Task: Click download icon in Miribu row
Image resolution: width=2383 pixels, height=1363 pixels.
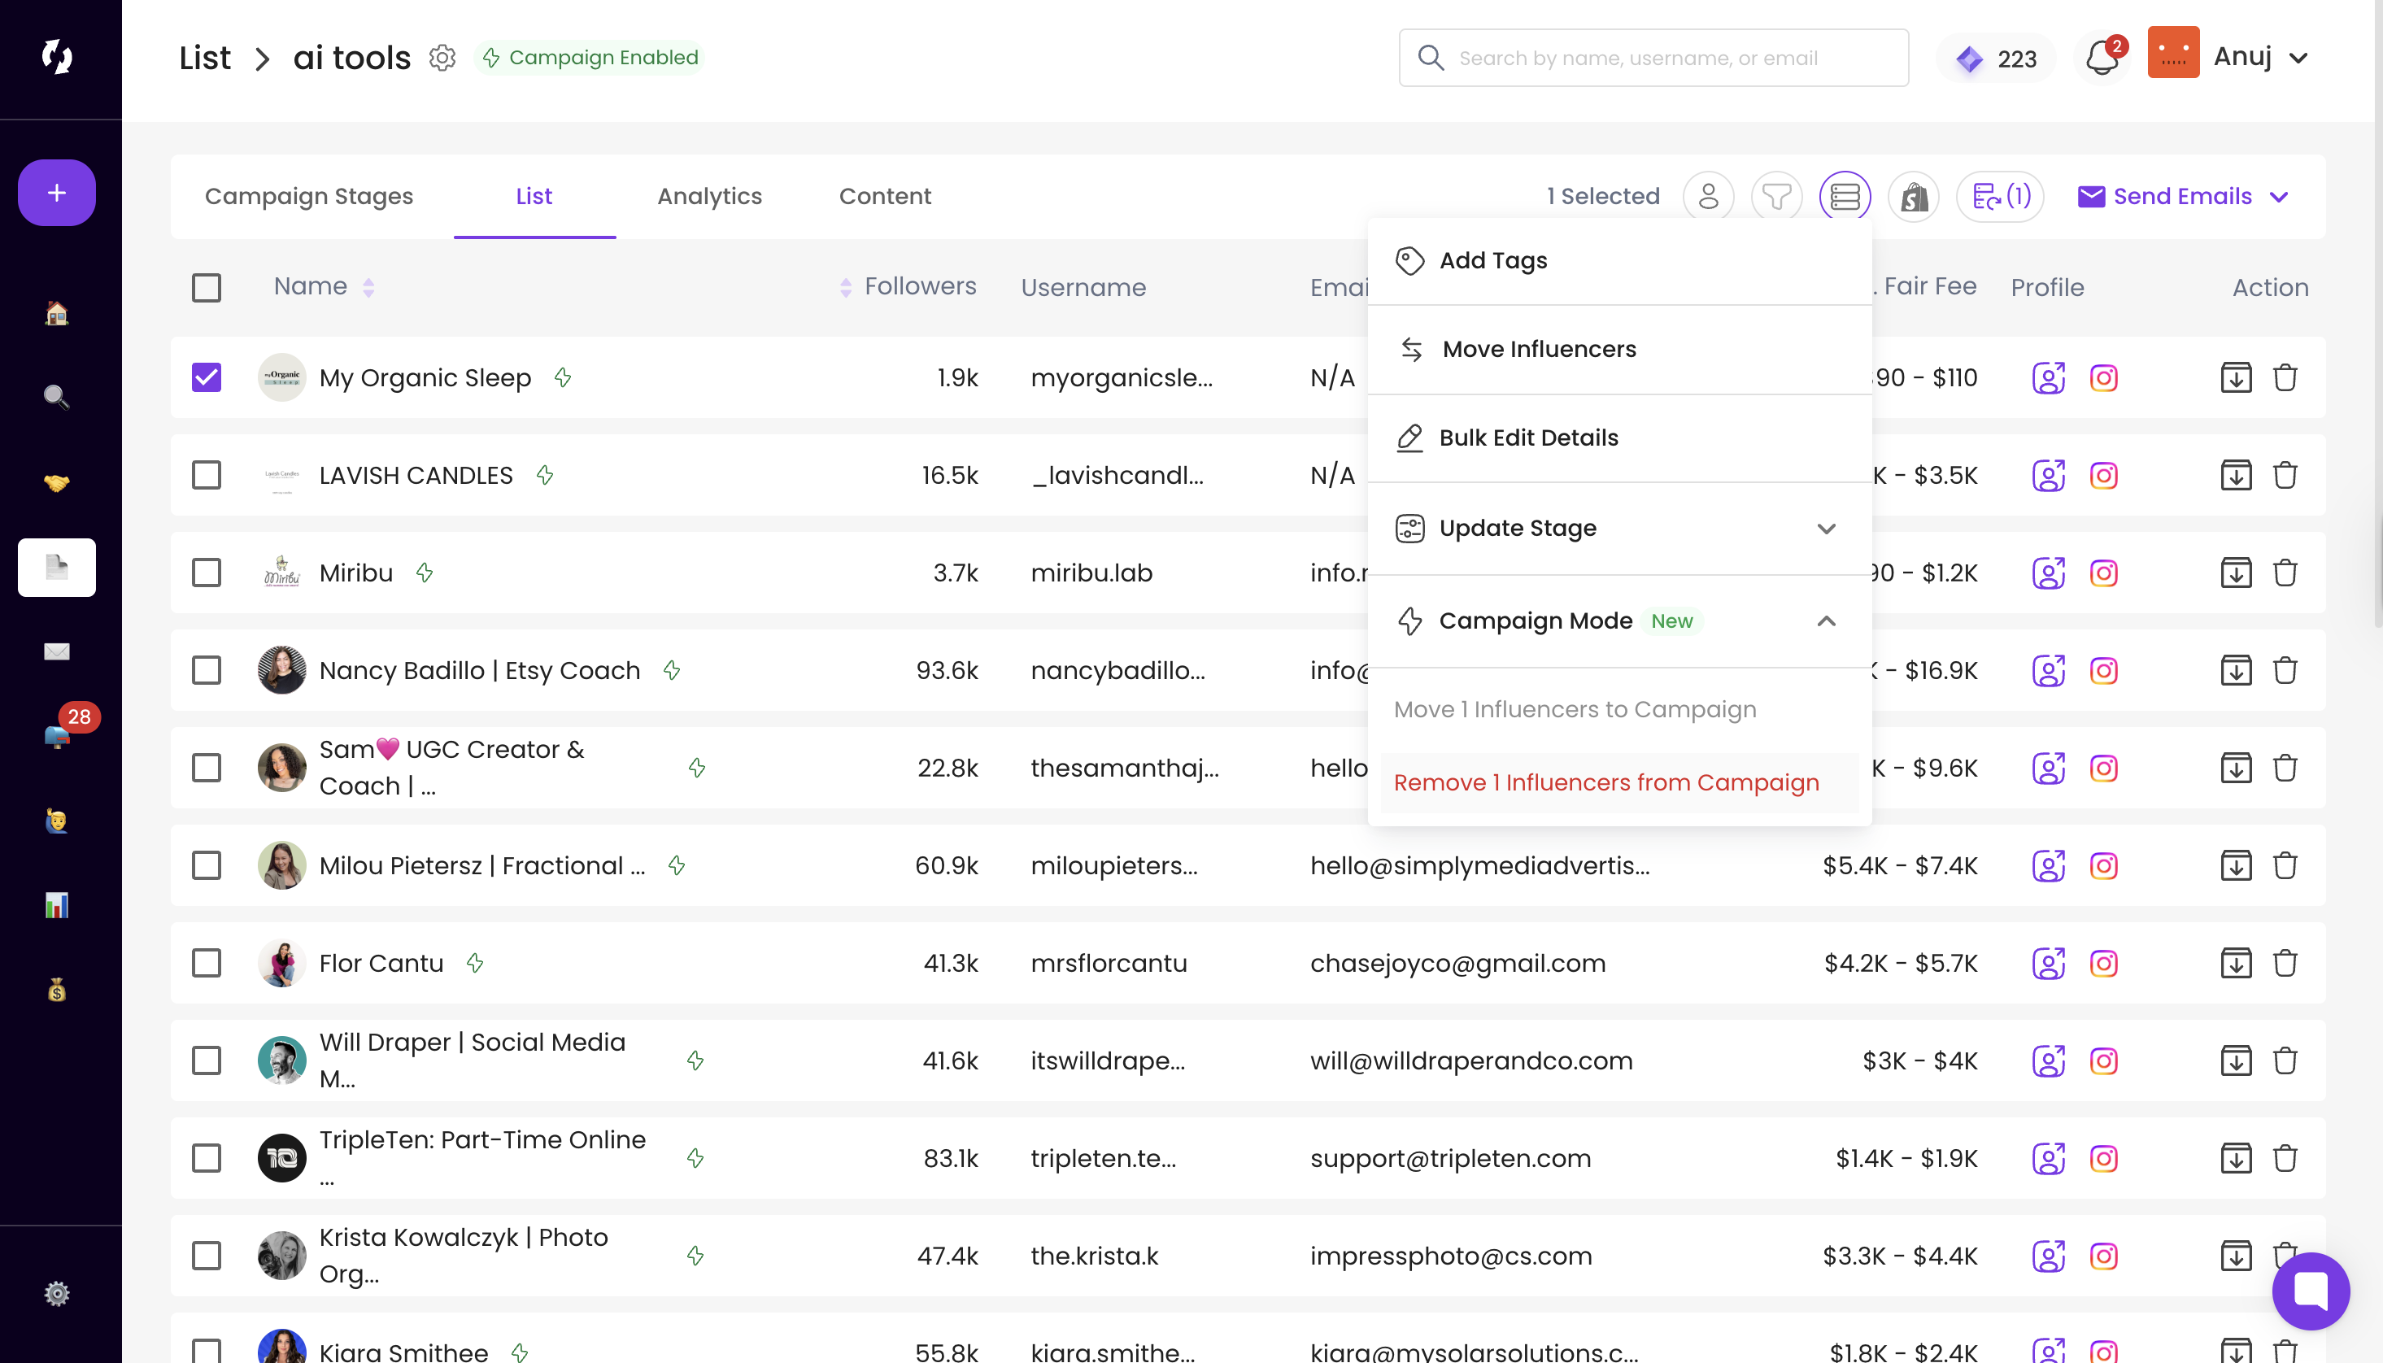Action: 2235,573
